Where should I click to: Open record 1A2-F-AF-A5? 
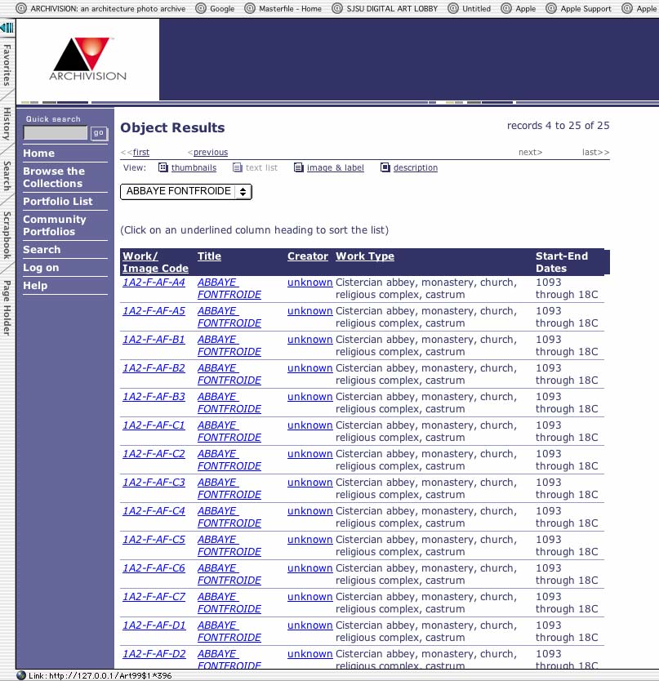tap(154, 311)
